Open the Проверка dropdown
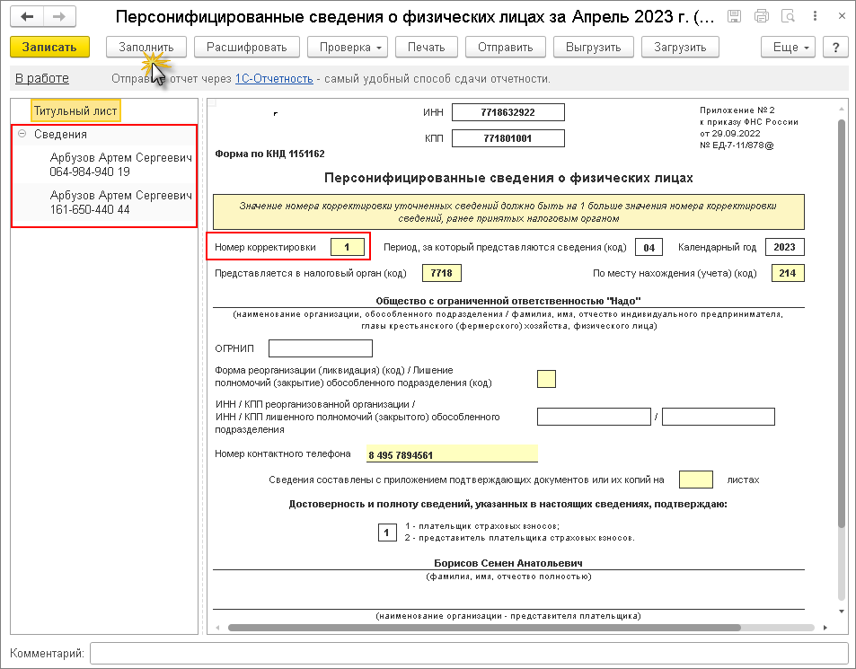 pyautogui.click(x=348, y=48)
